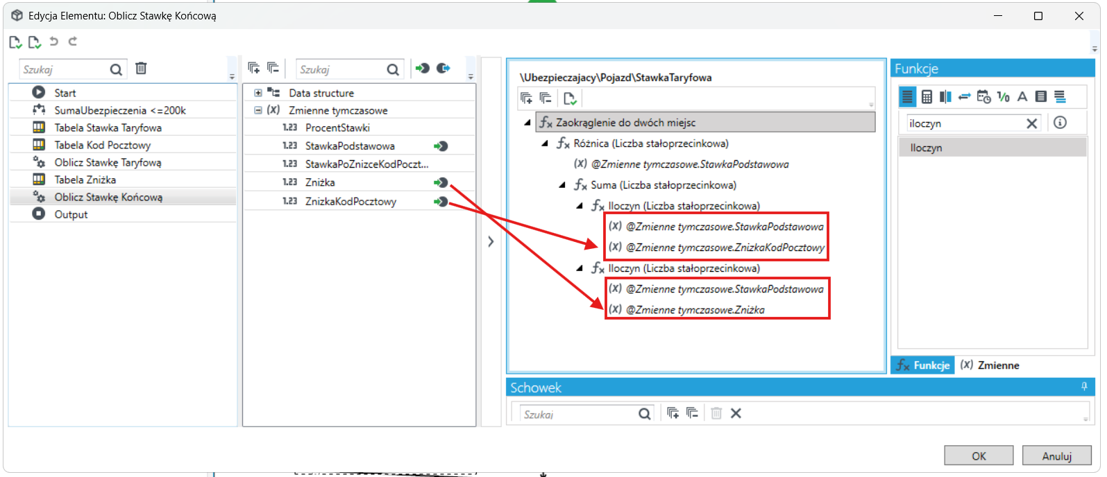The height and width of the screenshot is (477, 1107).
Task: Switch to the Funkcje tab
Action: [922, 365]
